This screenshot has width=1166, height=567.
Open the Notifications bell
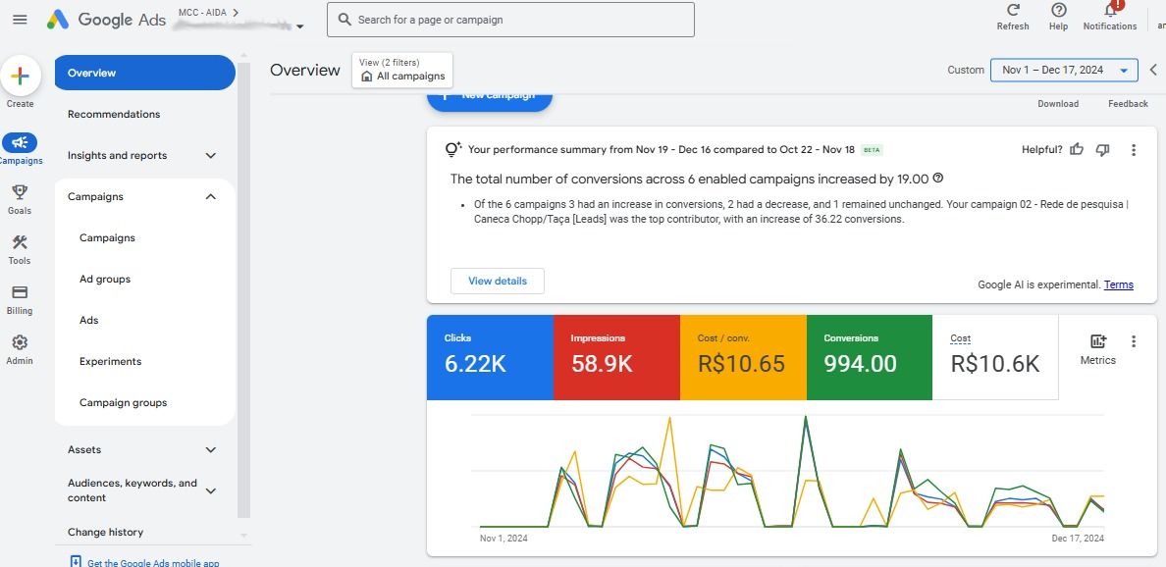coord(1110,11)
